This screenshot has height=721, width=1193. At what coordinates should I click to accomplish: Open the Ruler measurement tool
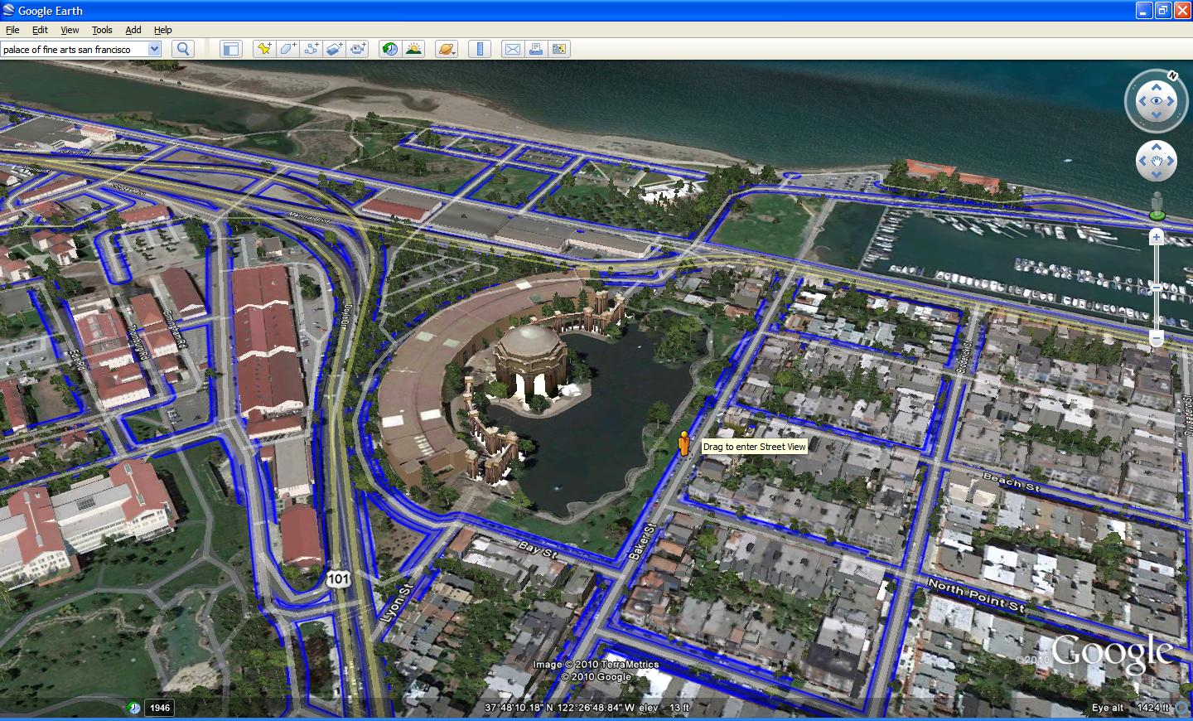coord(481,48)
